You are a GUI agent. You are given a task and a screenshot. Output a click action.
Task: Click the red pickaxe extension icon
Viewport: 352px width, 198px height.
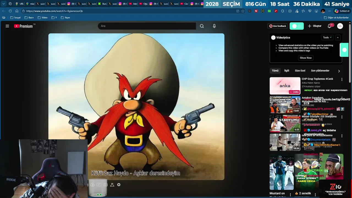click(x=276, y=11)
